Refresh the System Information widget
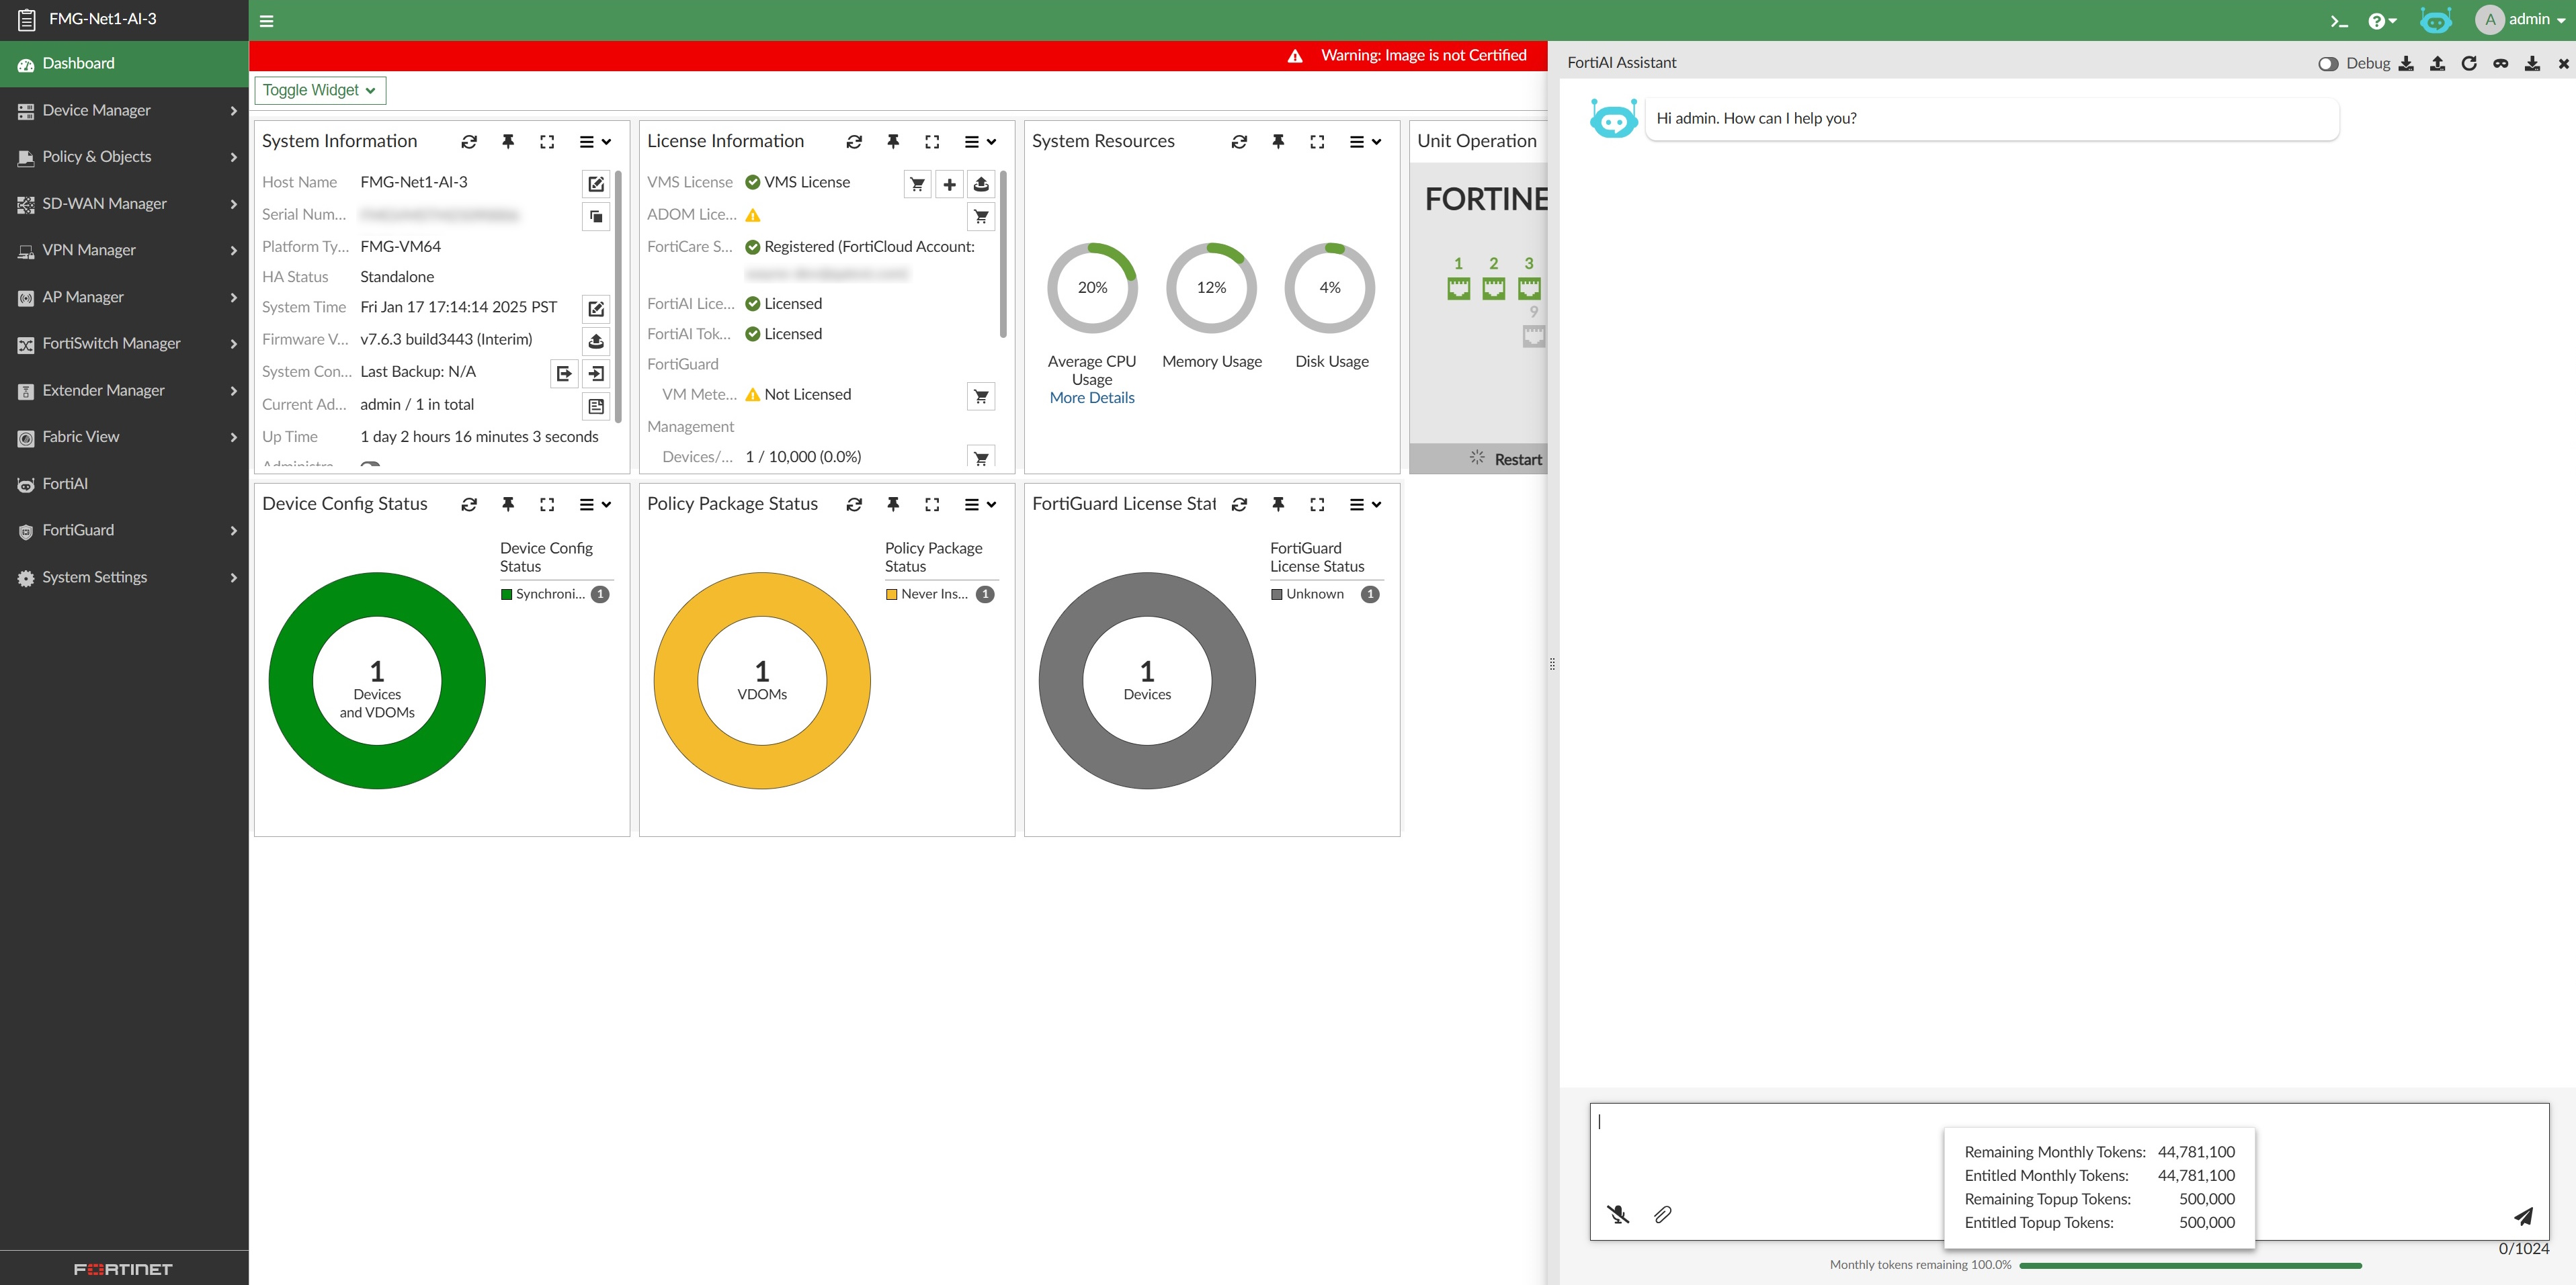The image size is (2576, 1285). coord(469,142)
